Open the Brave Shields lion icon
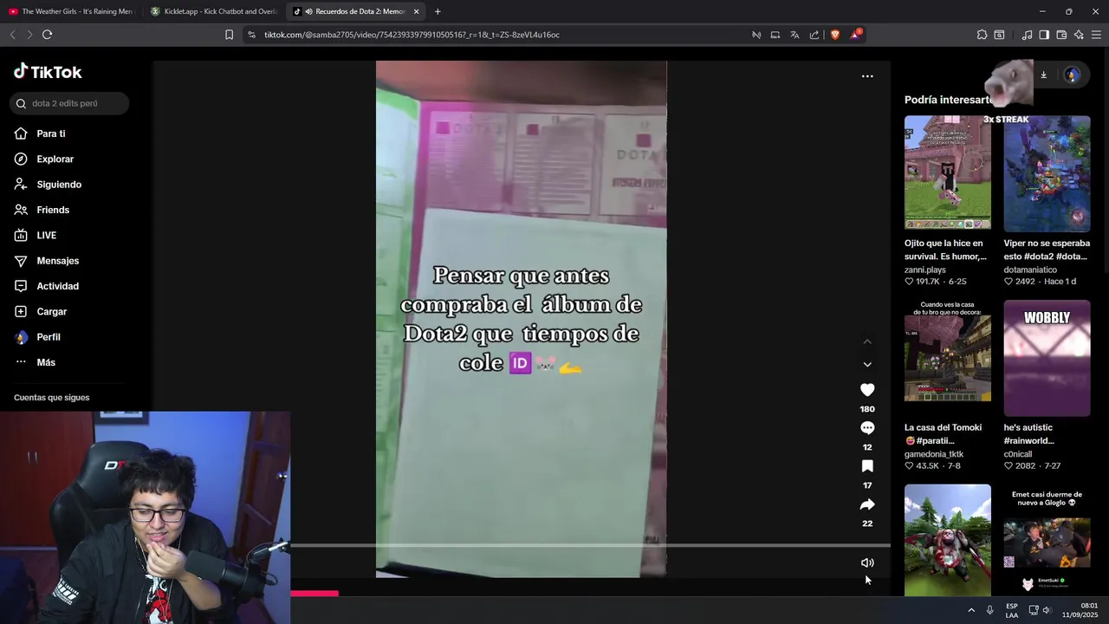1109x624 pixels. [835, 35]
